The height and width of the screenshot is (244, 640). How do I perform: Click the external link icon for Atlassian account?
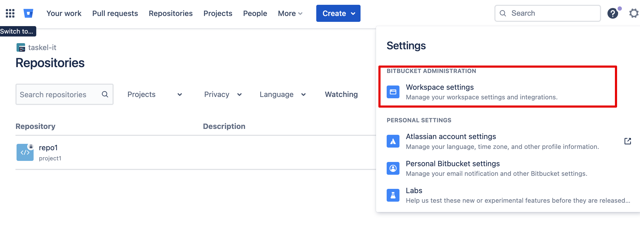[x=627, y=141]
